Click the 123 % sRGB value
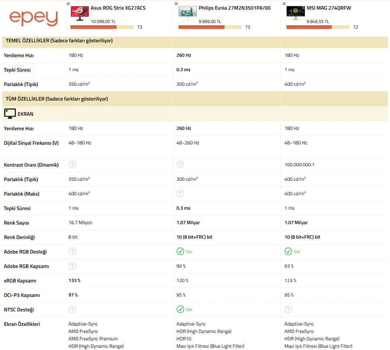 [x=290, y=281]
